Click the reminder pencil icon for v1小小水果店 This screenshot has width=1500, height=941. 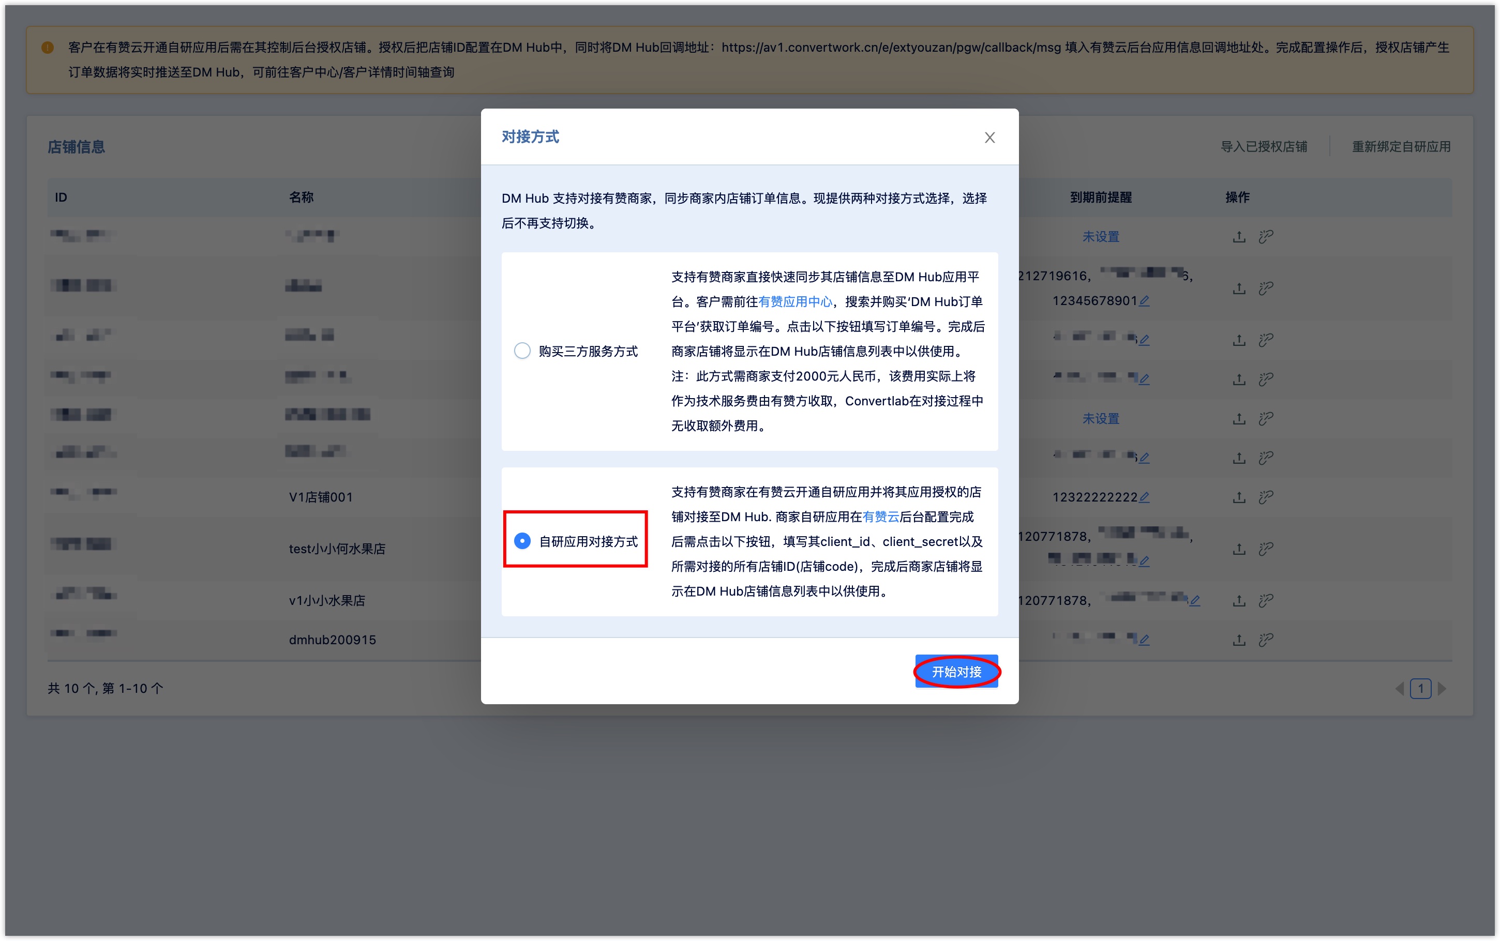point(1194,601)
